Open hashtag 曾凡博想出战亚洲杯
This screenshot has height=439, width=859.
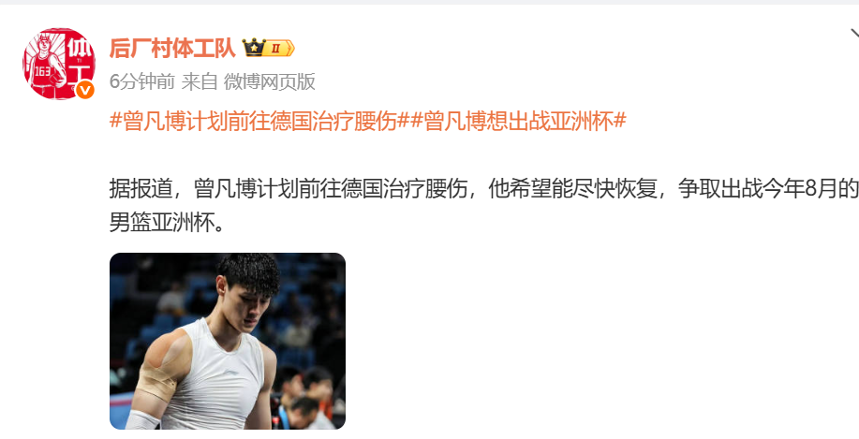[518, 121]
